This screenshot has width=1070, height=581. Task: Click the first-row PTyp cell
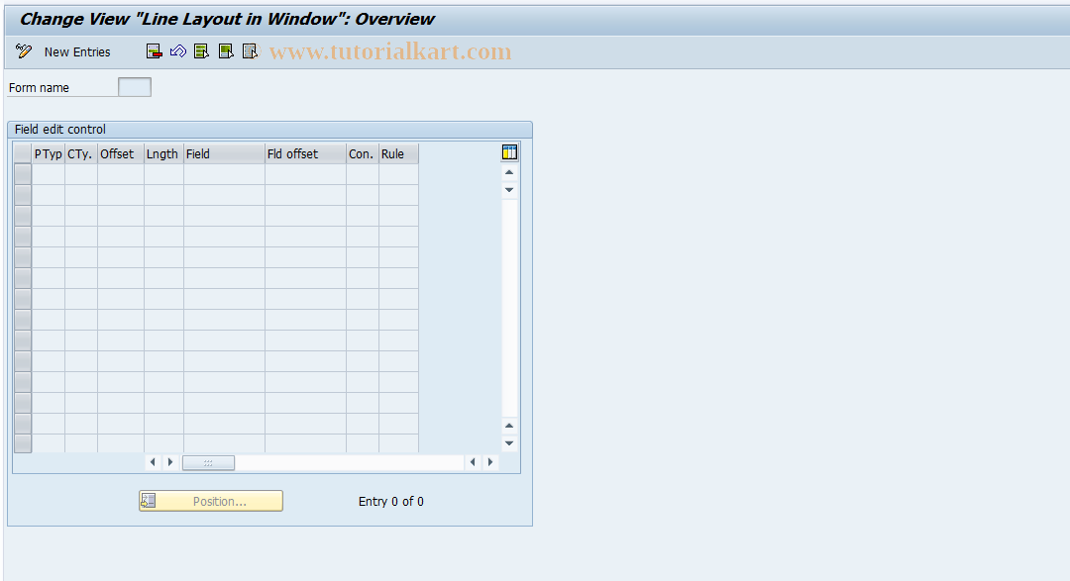[49, 174]
